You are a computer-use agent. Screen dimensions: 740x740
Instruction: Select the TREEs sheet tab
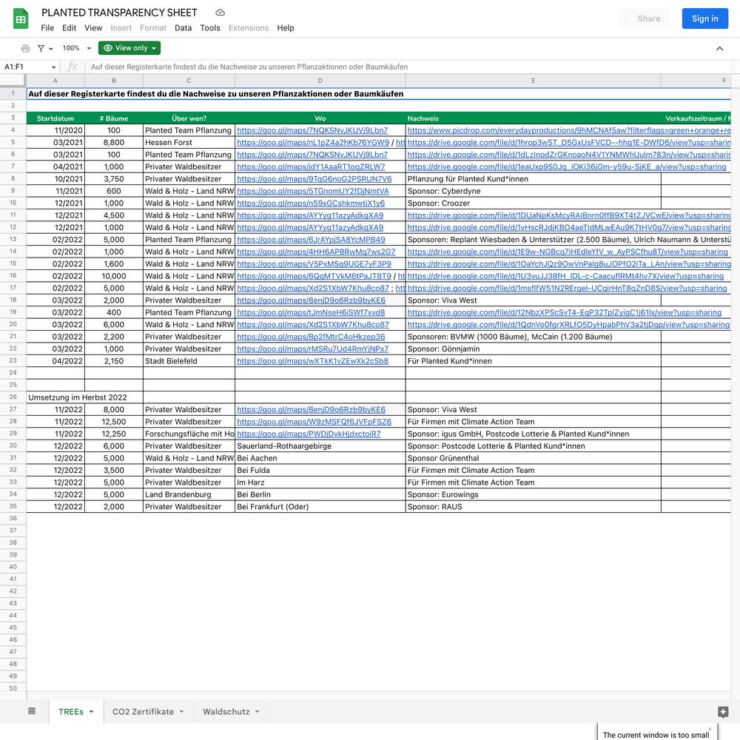coord(71,712)
